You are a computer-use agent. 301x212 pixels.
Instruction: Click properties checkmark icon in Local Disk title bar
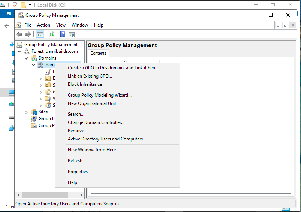click(15, 5)
